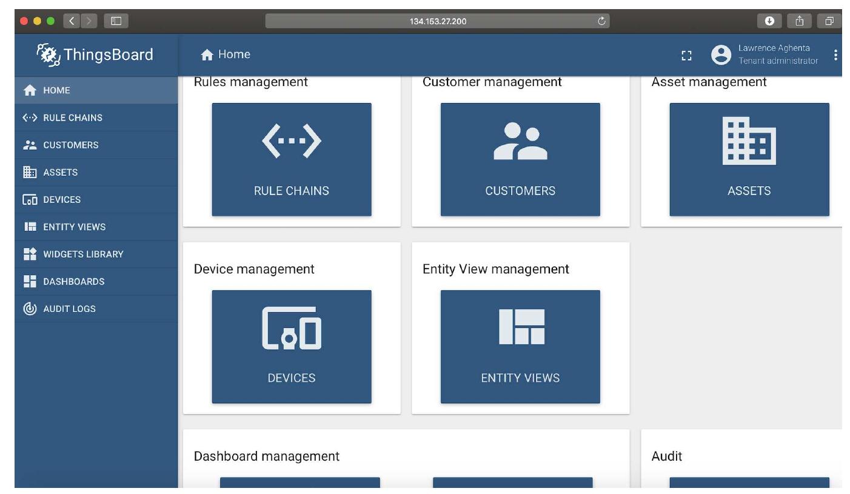Open the Rule Chains card
This screenshot has height=494, width=850.
tap(291, 159)
